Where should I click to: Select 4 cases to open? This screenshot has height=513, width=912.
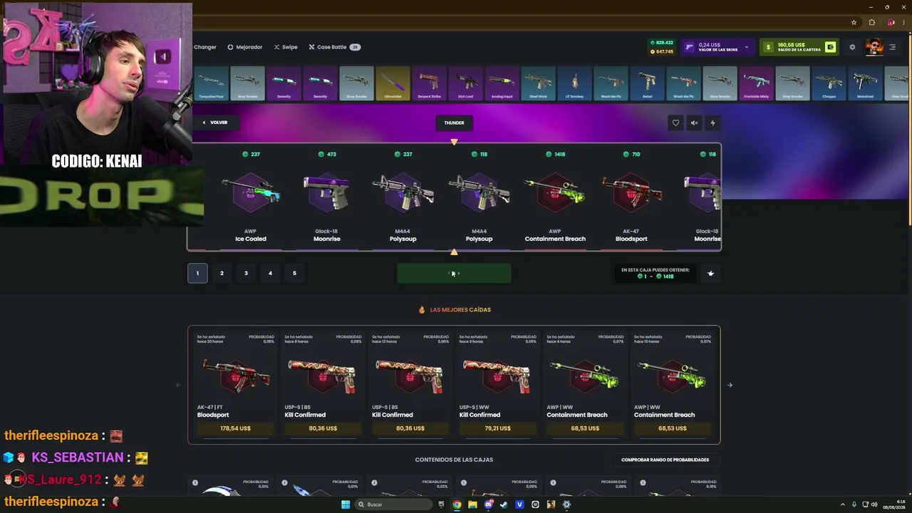click(270, 273)
